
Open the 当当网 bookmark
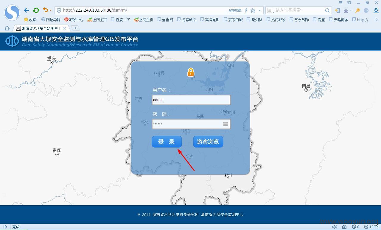pyautogui.click(x=165, y=20)
